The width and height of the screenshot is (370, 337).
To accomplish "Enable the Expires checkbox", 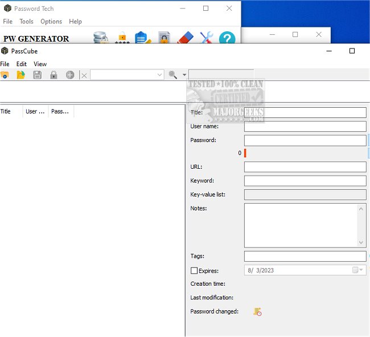I will [194, 270].
